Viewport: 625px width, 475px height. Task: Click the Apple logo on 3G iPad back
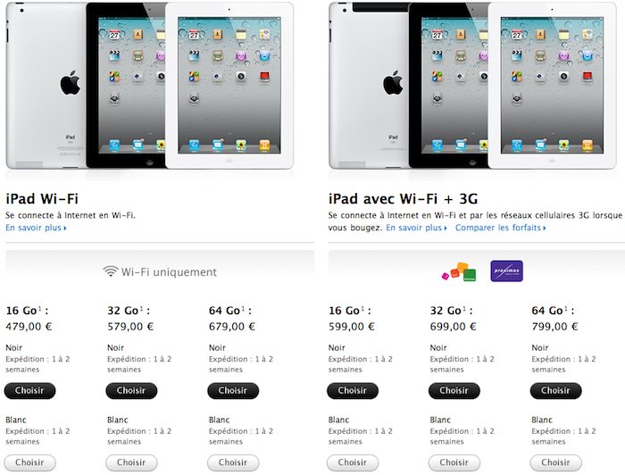point(393,83)
